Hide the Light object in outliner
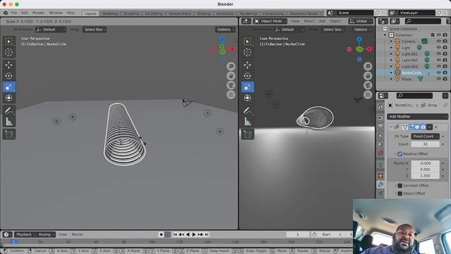The width and height of the screenshot is (451, 254). pyautogui.click(x=438, y=47)
